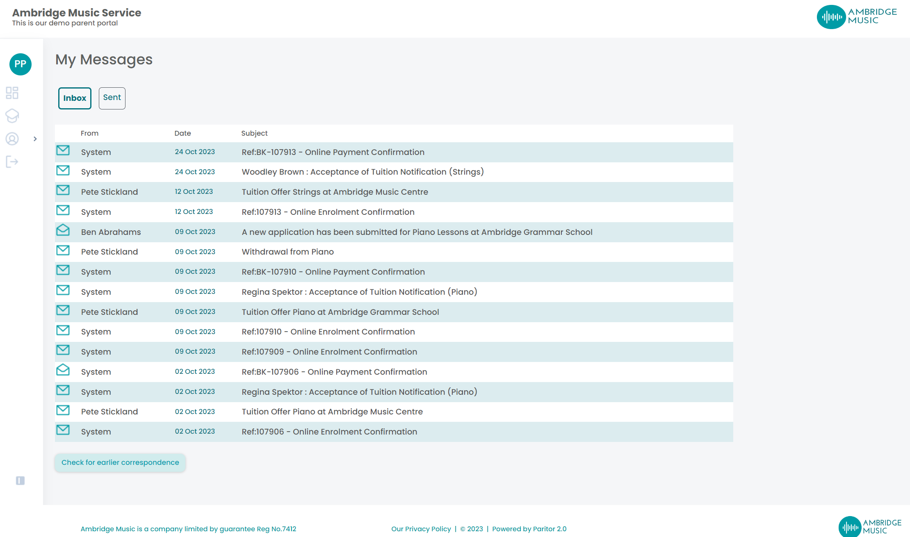Click sender Ben Abrahams
The height and width of the screenshot is (537, 910).
(x=111, y=232)
